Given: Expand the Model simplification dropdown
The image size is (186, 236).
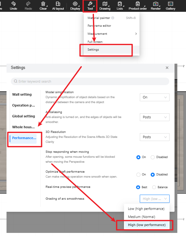Looking at the screenshot, I should point(154,97).
